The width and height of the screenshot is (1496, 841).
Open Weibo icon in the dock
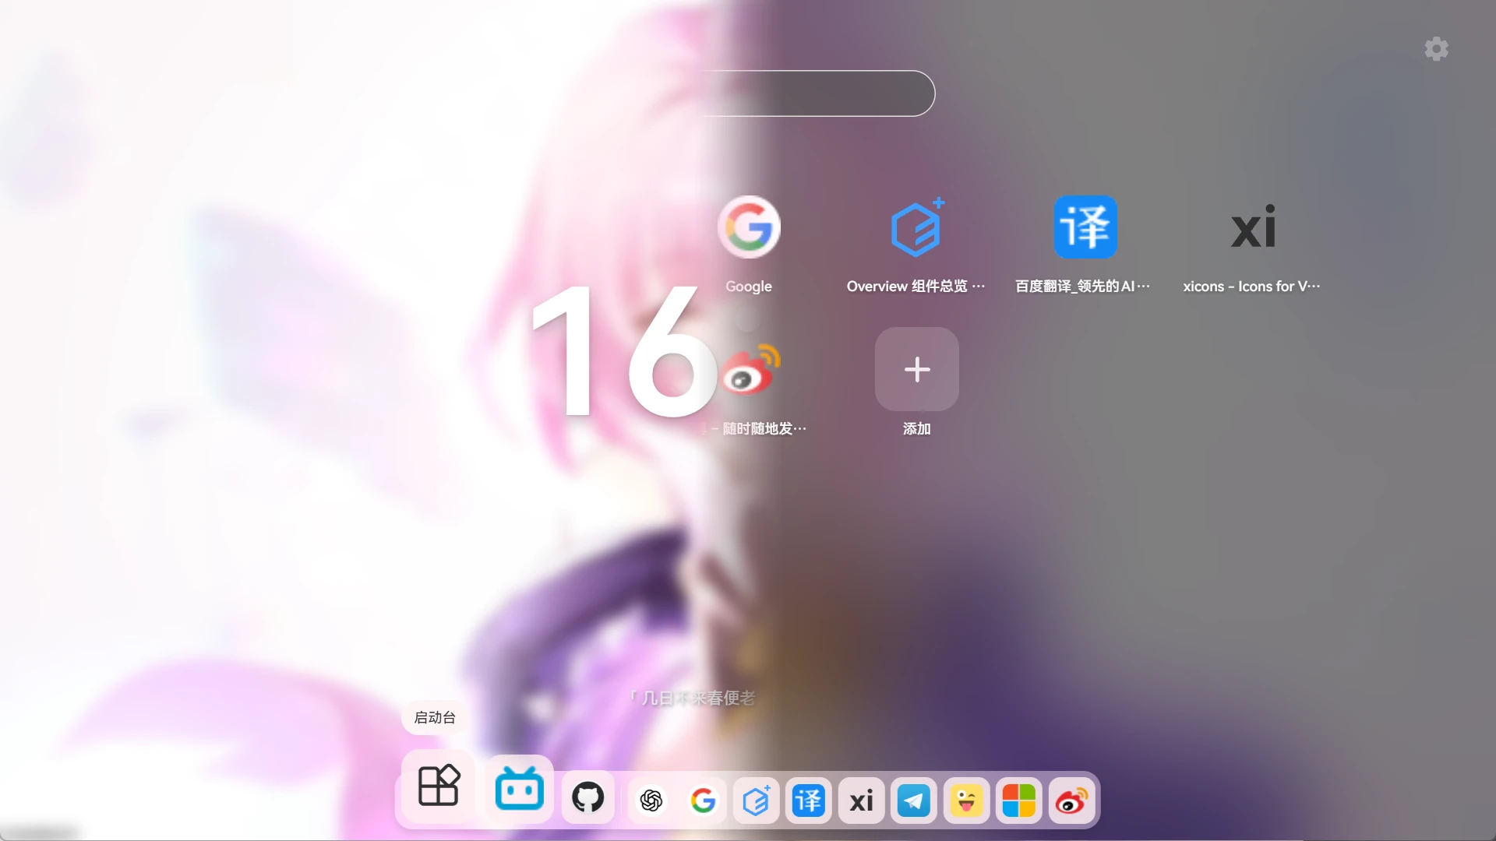click(1072, 801)
